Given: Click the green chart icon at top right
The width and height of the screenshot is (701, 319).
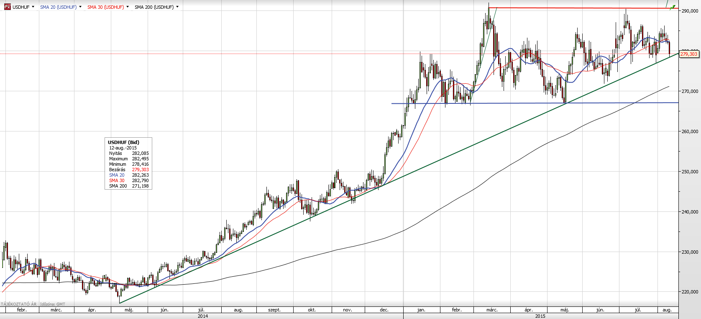Looking at the screenshot, I should click(673, 8).
